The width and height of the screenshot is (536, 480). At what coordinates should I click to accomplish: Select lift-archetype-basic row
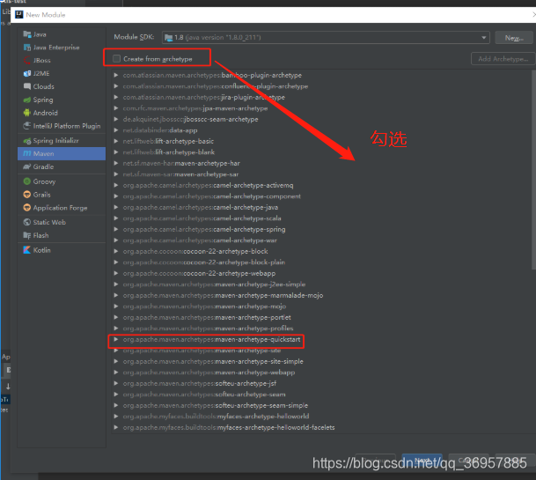coord(168,141)
